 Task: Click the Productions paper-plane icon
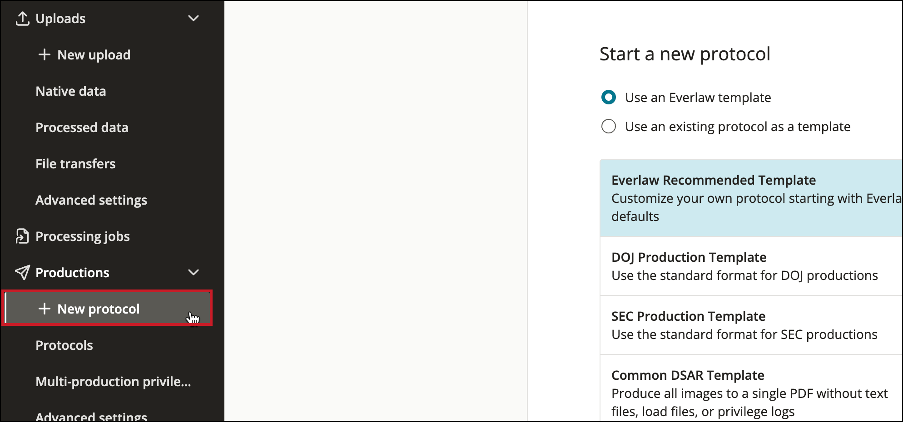pos(22,272)
